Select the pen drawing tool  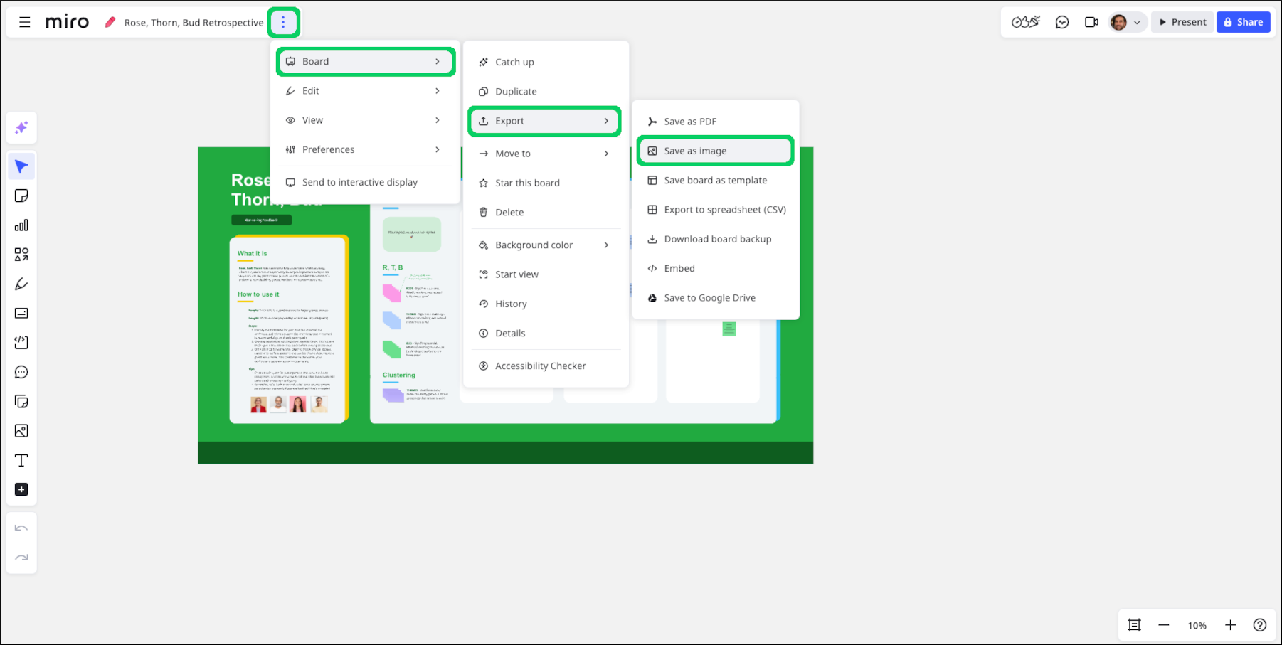click(x=21, y=284)
